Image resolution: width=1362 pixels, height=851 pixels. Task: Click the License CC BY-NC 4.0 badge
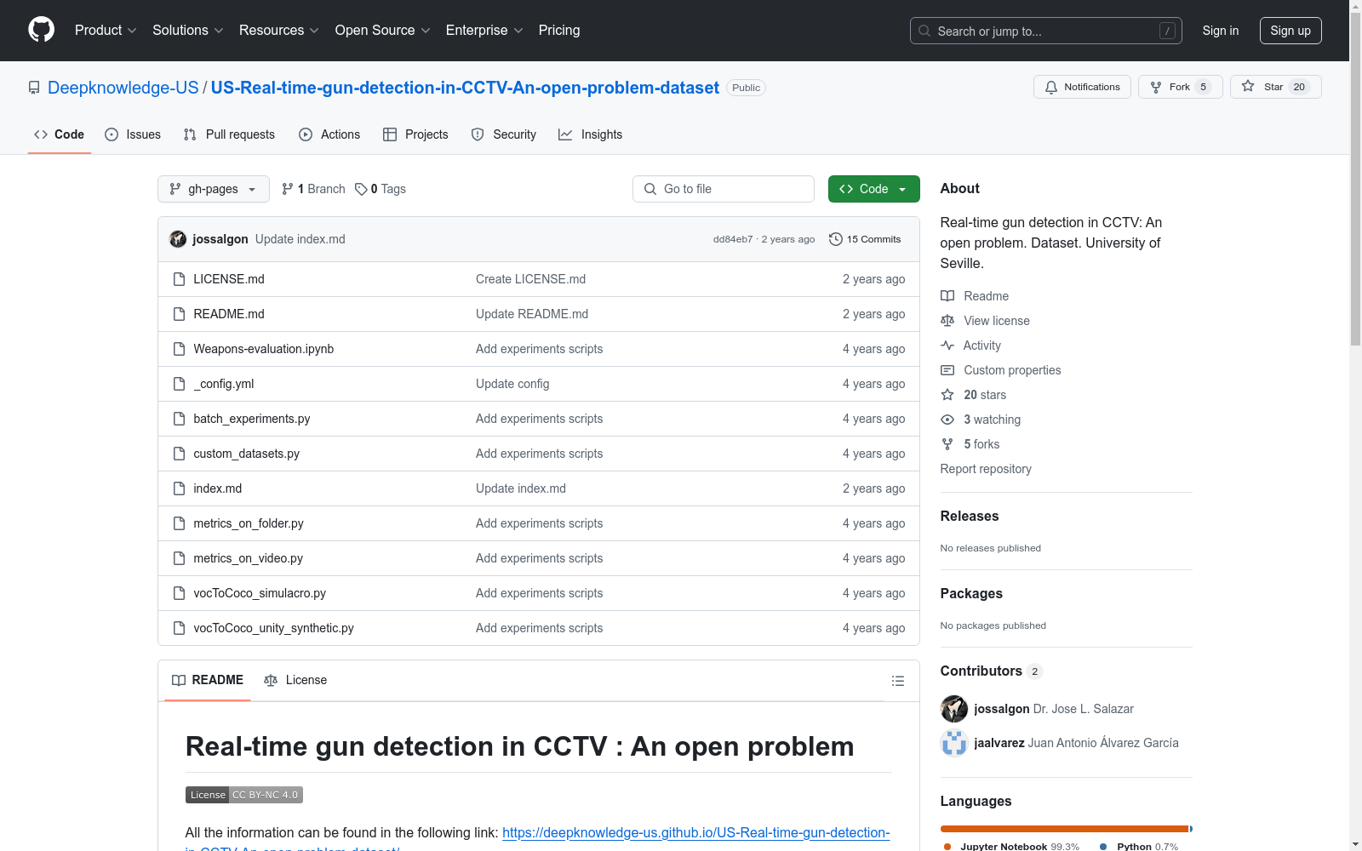point(244,795)
